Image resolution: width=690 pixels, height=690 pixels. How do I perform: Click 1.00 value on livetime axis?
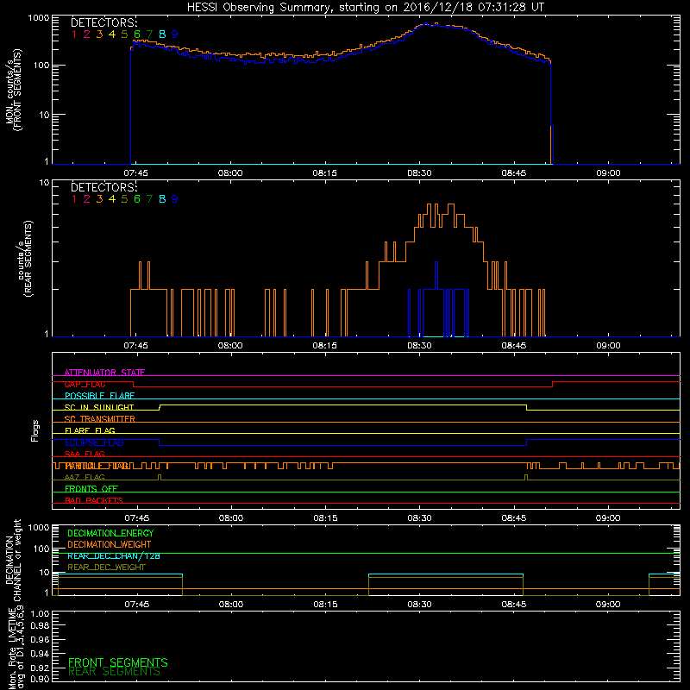(40, 613)
